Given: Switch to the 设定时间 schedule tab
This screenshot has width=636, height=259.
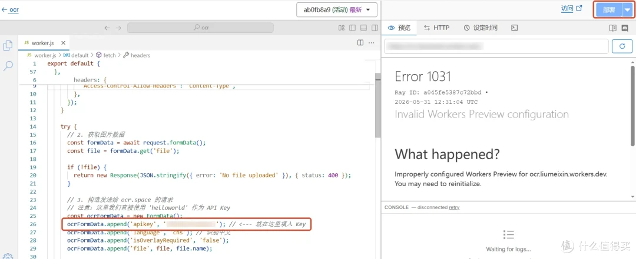Looking at the screenshot, I should click(481, 28).
